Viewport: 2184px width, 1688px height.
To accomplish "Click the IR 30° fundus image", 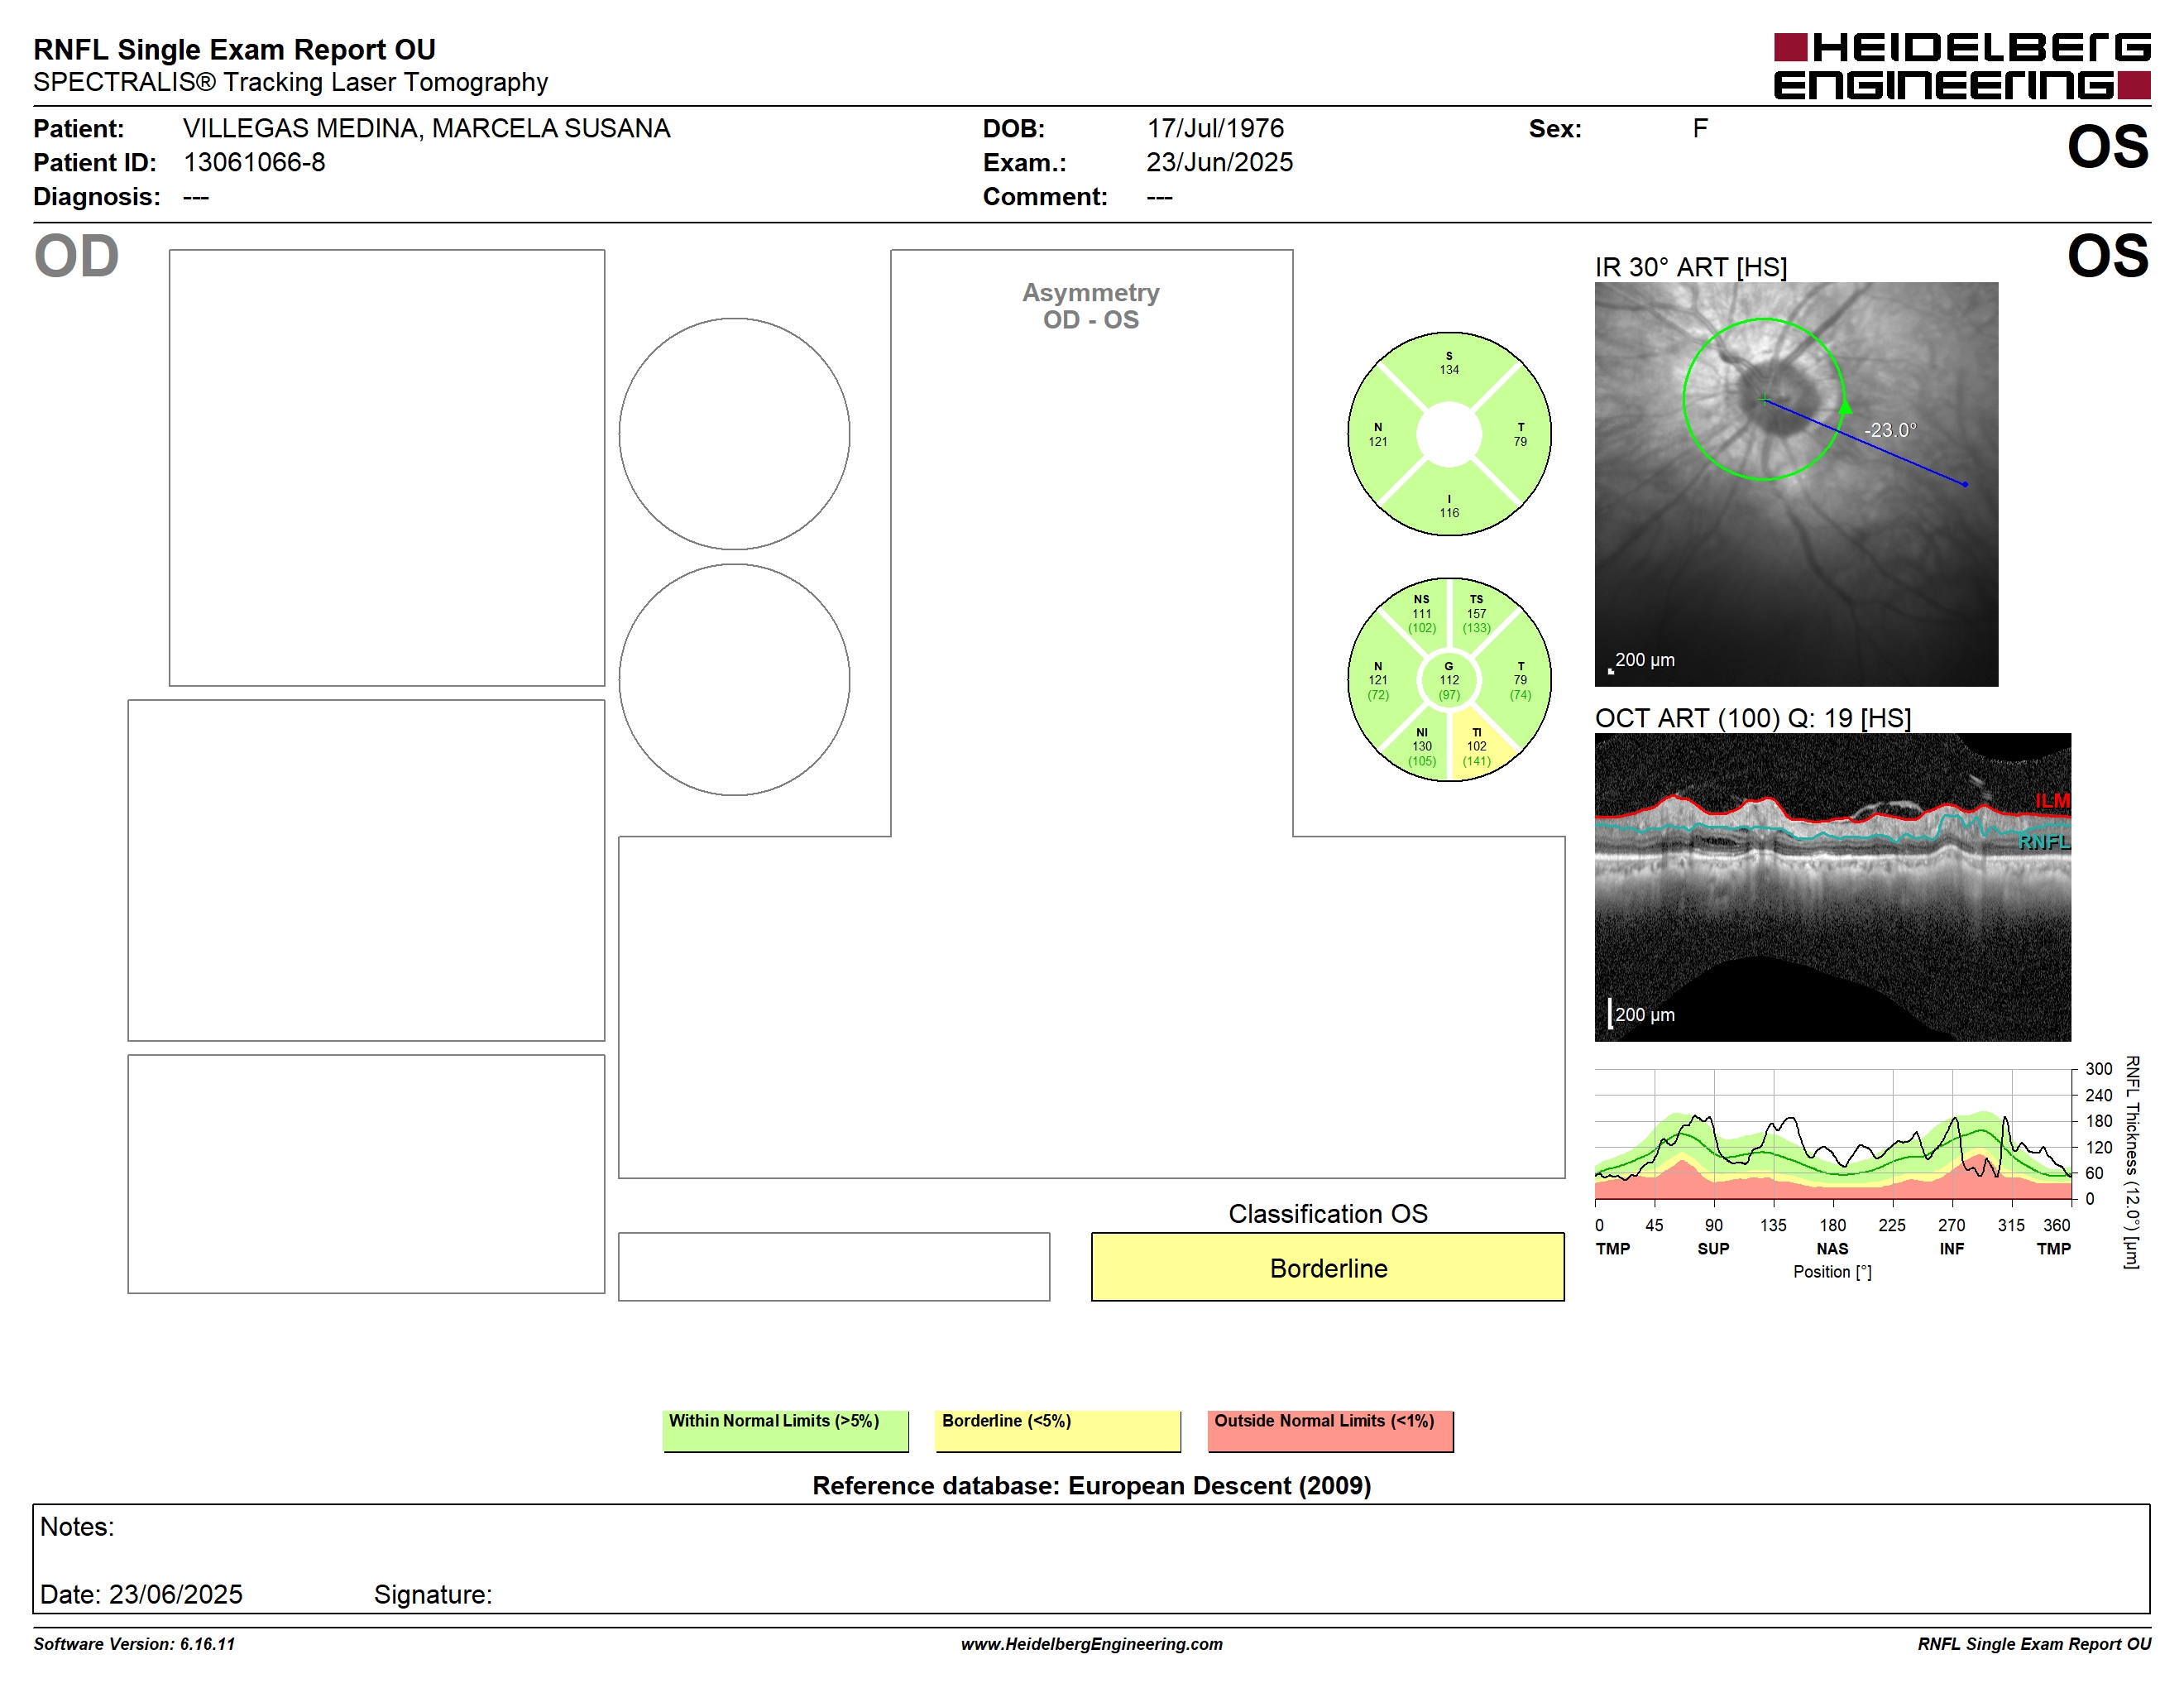I will [1796, 484].
